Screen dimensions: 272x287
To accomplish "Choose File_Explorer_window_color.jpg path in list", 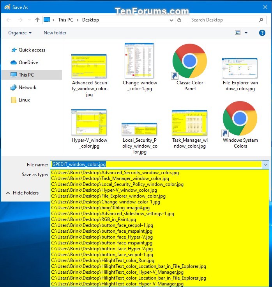I will click(159, 196).
